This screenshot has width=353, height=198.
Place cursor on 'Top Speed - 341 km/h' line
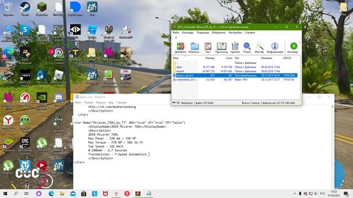tap(106, 146)
